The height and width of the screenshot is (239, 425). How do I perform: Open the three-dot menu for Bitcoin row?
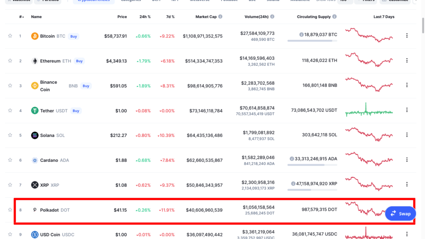pyautogui.click(x=407, y=36)
